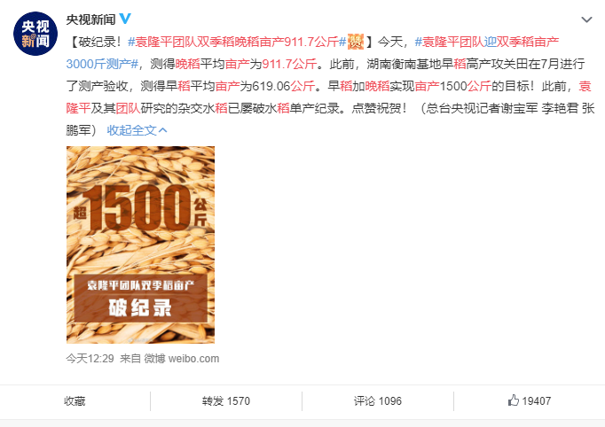Viewport: 605px width, 427px height.
Task: Click the like count 19407
Action: tap(537, 401)
